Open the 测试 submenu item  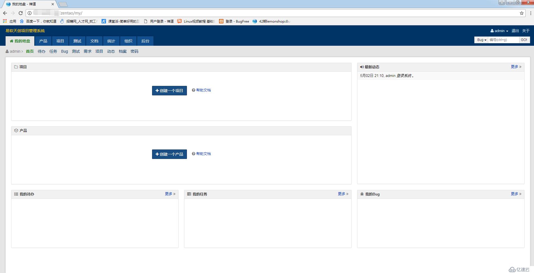point(76,51)
